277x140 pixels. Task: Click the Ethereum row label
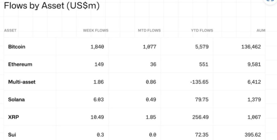point(20,64)
